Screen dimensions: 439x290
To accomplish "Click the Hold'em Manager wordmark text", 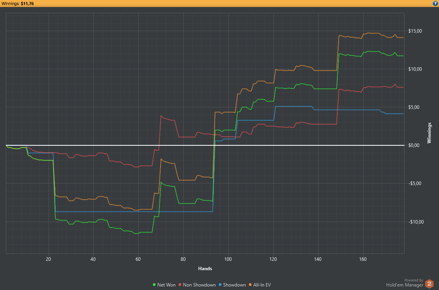I will pos(404,285).
